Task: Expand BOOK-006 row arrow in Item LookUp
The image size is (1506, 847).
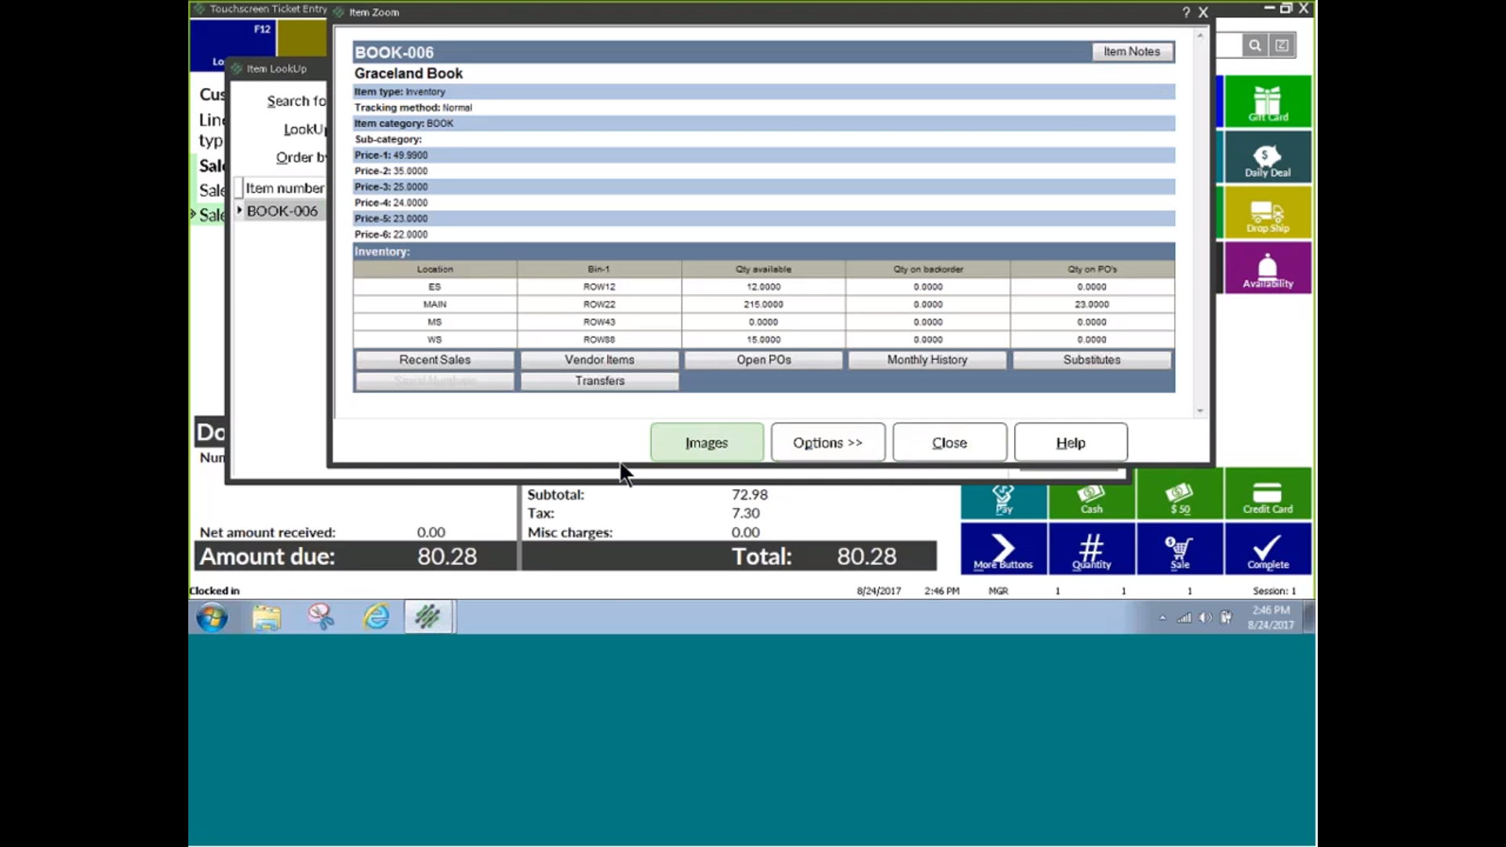Action: click(x=239, y=210)
